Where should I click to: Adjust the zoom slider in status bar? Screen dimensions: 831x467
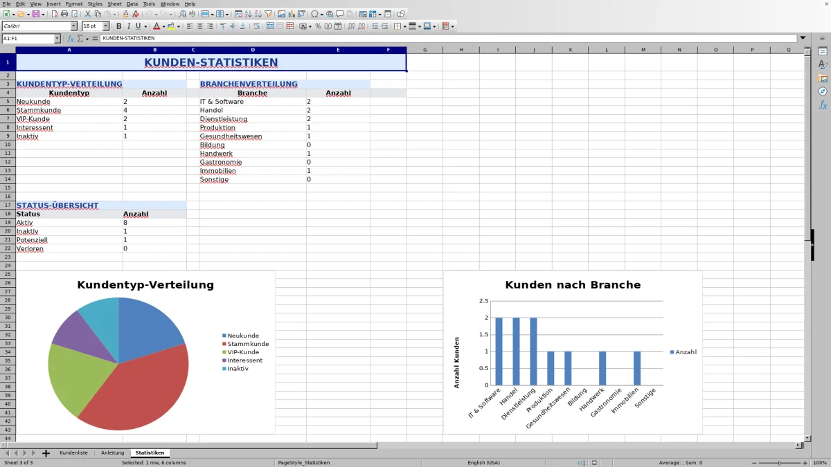(x=779, y=462)
